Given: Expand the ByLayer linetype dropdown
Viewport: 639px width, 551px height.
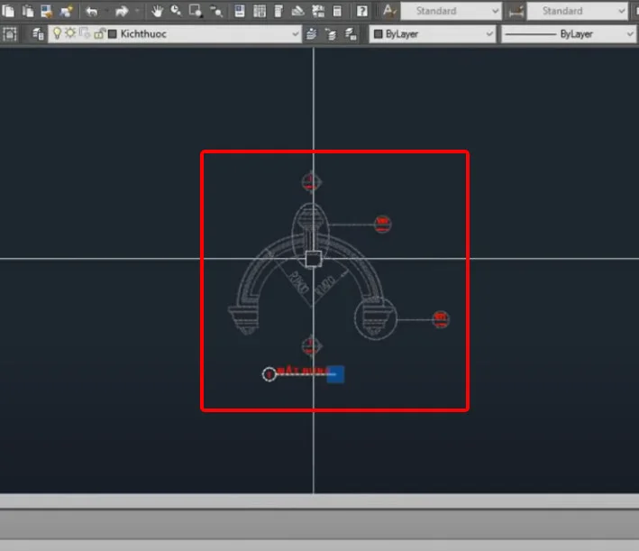Looking at the screenshot, I should [630, 34].
